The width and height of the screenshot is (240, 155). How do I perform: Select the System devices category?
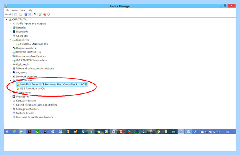25,113
